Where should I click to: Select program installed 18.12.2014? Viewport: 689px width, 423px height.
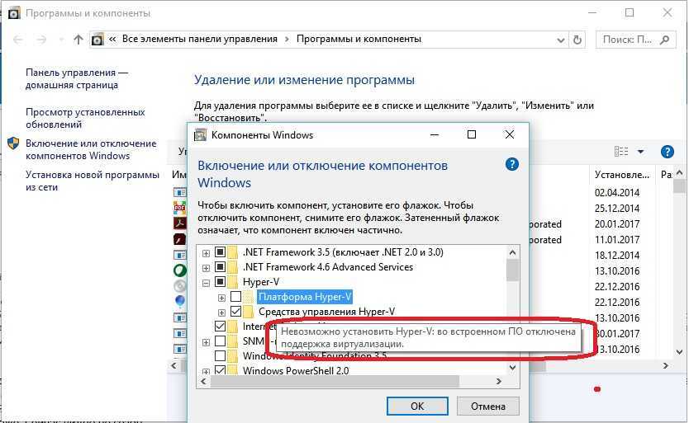click(x=617, y=255)
